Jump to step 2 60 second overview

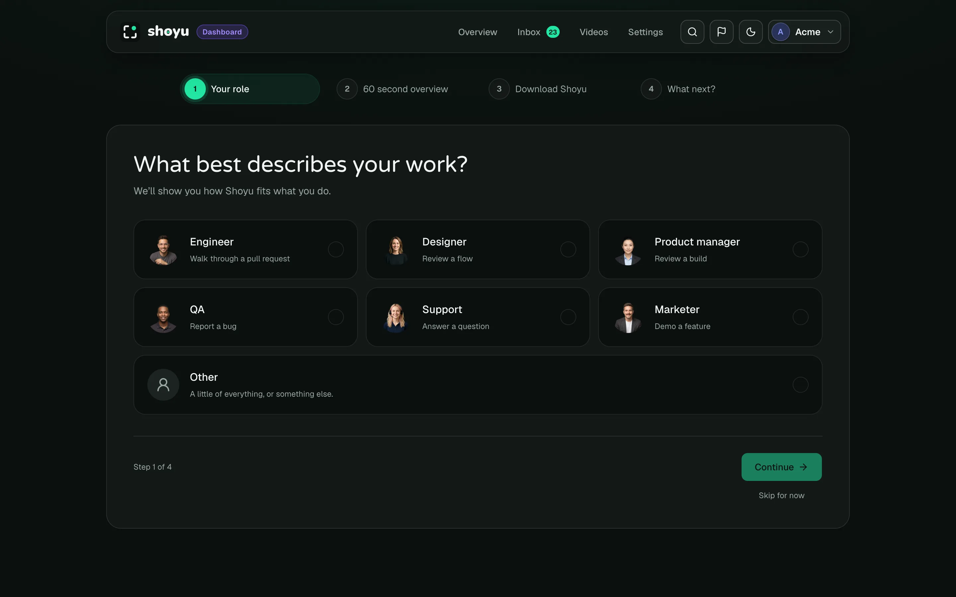(392, 89)
